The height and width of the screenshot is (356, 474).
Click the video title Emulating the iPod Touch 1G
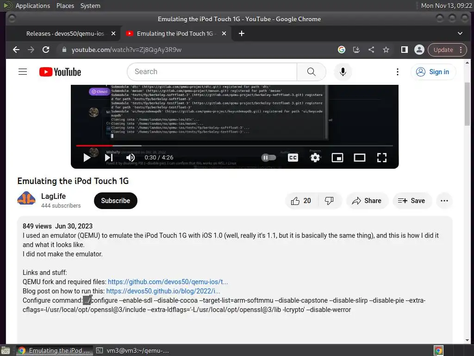coord(73,181)
